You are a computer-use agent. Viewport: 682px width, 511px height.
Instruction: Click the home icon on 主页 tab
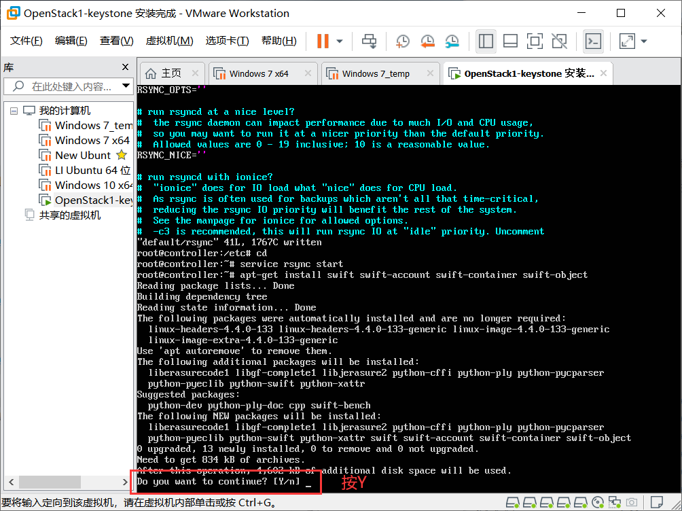pyautogui.click(x=151, y=73)
